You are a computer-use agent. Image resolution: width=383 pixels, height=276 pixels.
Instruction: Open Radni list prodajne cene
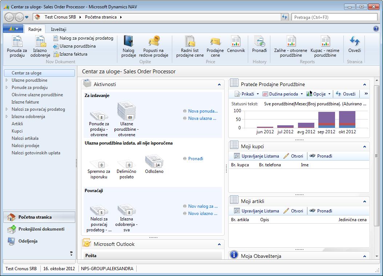tap(190, 46)
